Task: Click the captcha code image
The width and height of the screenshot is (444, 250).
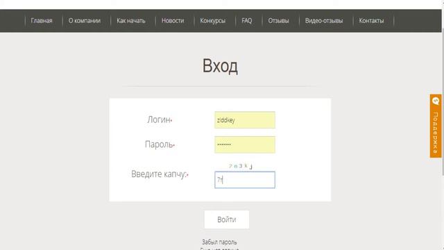Action: pyautogui.click(x=241, y=166)
